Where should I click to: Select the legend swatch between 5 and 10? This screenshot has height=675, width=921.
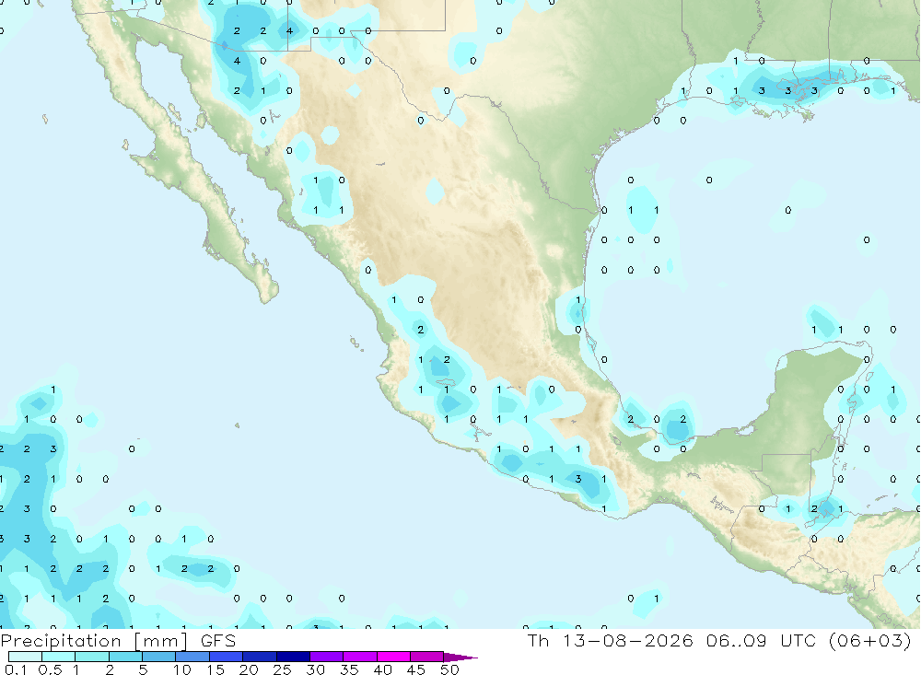click(x=159, y=657)
